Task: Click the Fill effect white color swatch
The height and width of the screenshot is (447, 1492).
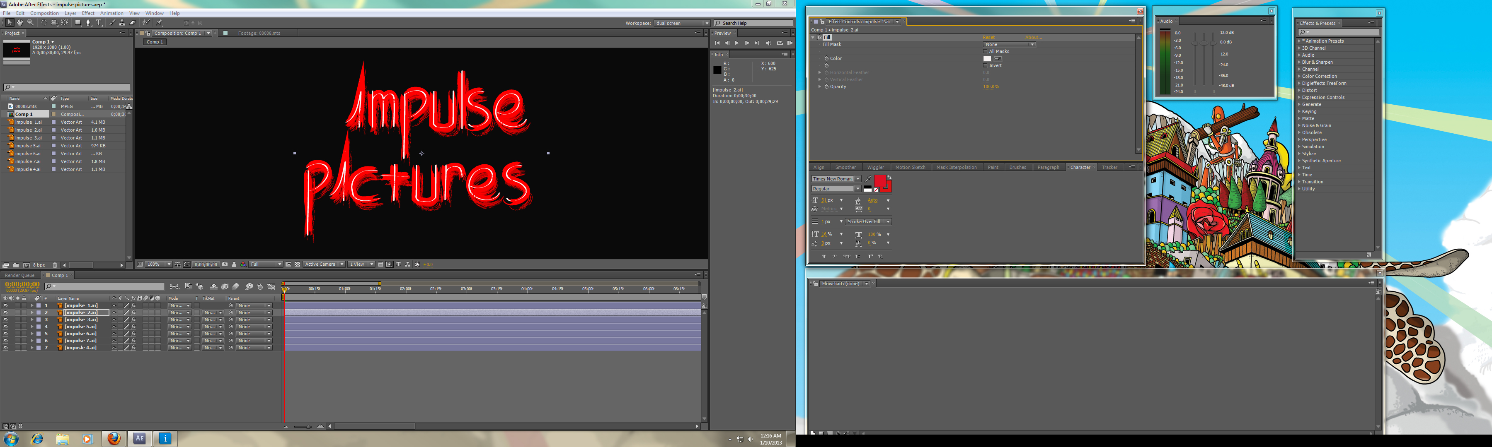Action: click(988, 58)
